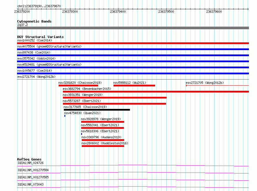Click the esv3575342 (Uddin2014) label
257x191 pixels.
pyautogui.click(x=36, y=58)
